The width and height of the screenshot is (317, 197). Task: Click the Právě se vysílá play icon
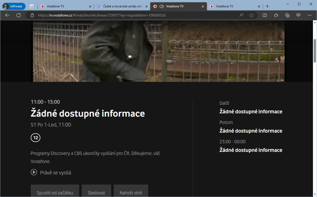pyautogui.click(x=34, y=172)
